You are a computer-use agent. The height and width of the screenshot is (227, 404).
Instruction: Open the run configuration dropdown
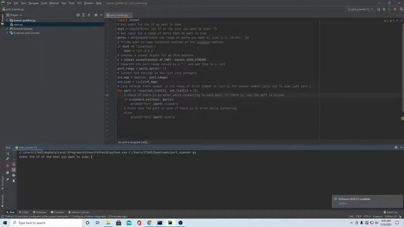pos(360,9)
